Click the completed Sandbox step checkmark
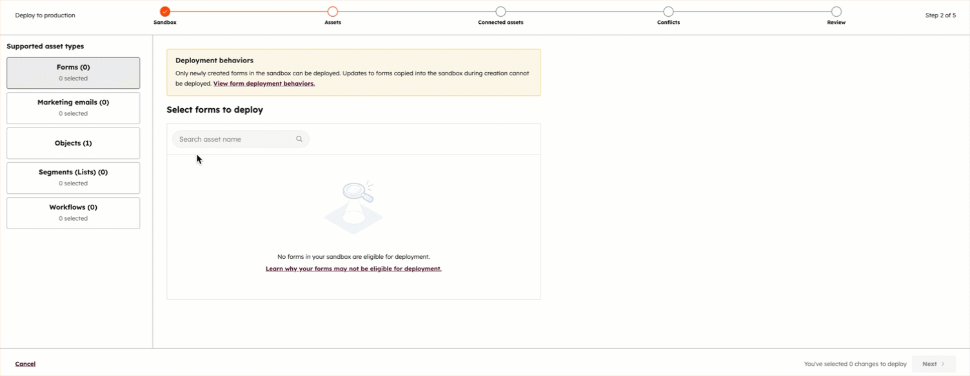The height and width of the screenshot is (376, 970). [x=164, y=11]
